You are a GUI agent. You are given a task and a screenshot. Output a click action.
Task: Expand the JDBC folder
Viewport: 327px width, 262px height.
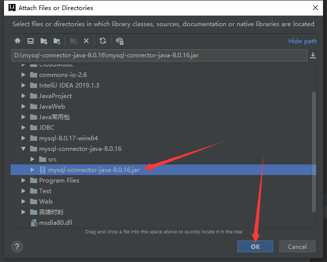click(24, 127)
